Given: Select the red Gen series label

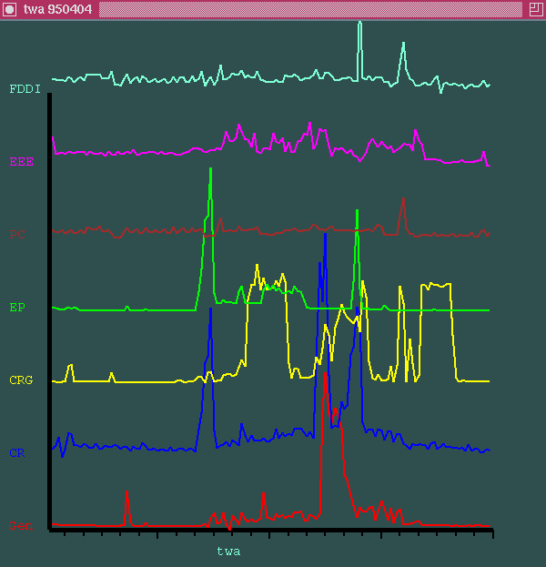Looking at the screenshot, I should tap(19, 525).
